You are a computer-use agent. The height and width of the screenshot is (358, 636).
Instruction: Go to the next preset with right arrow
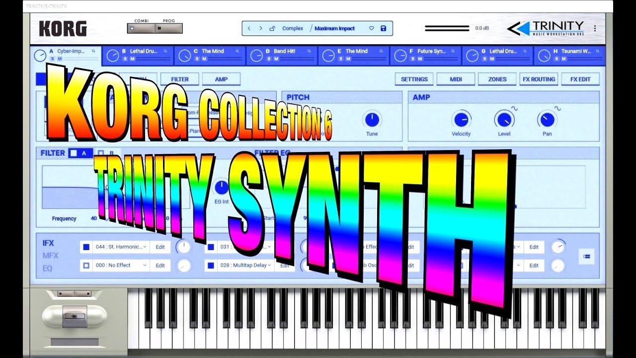(261, 28)
